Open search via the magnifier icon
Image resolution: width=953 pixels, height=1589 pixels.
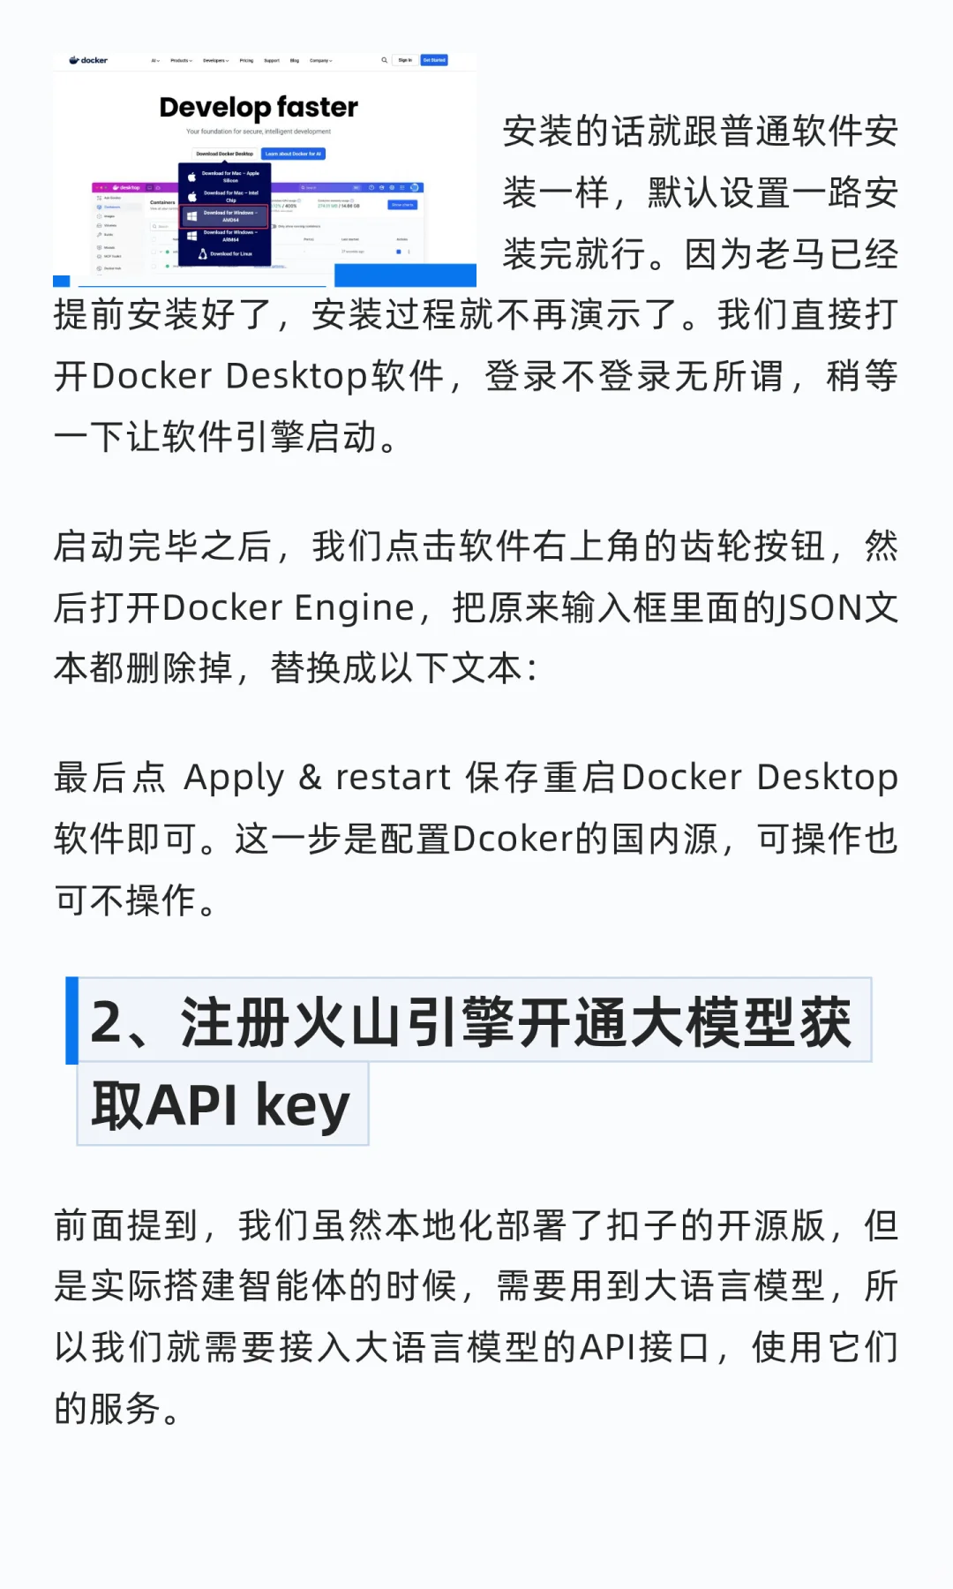coord(384,60)
